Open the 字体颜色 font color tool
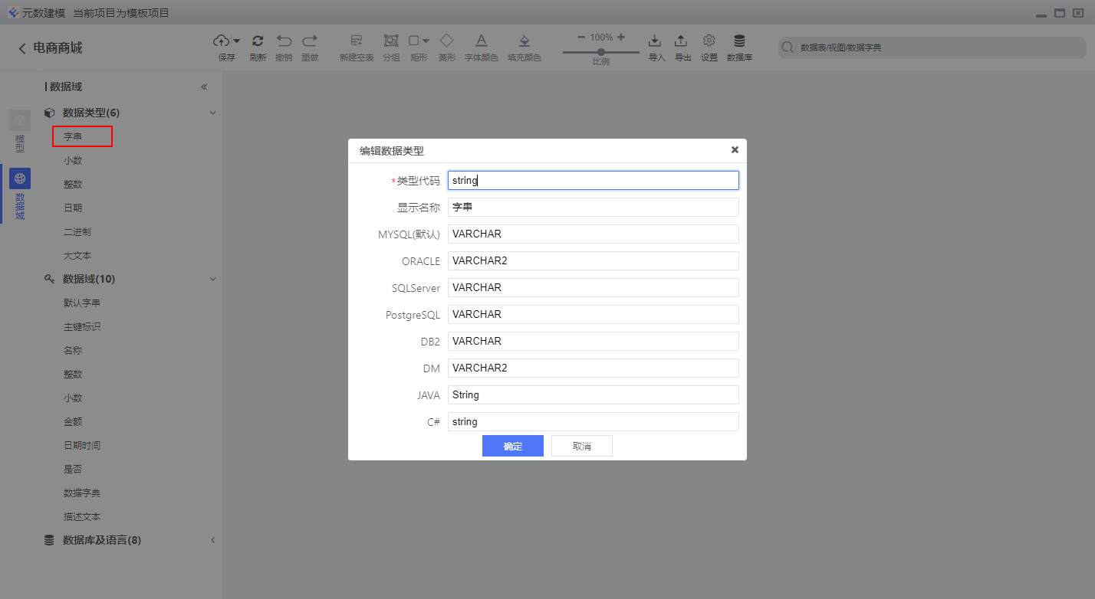The image size is (1095, 599). point(481,41)
